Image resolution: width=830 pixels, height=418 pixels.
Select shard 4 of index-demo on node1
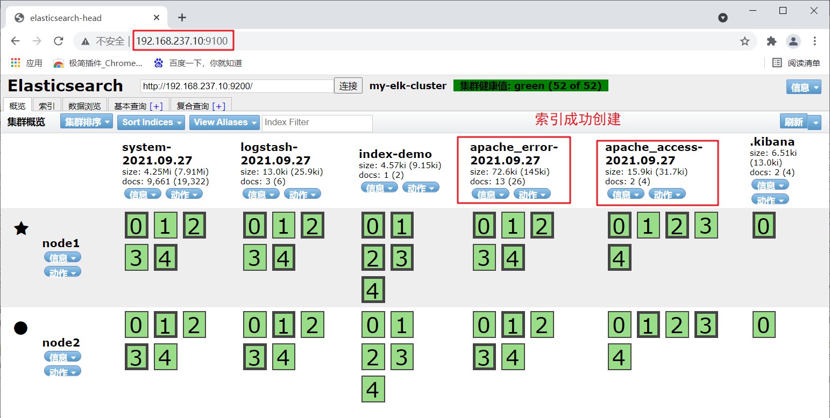[373, 290]
